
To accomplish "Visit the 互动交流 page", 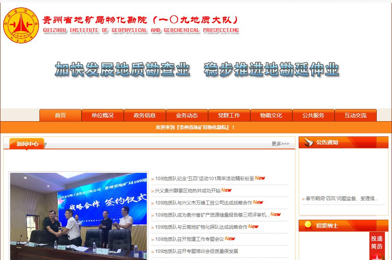I will tap(356, 115).
